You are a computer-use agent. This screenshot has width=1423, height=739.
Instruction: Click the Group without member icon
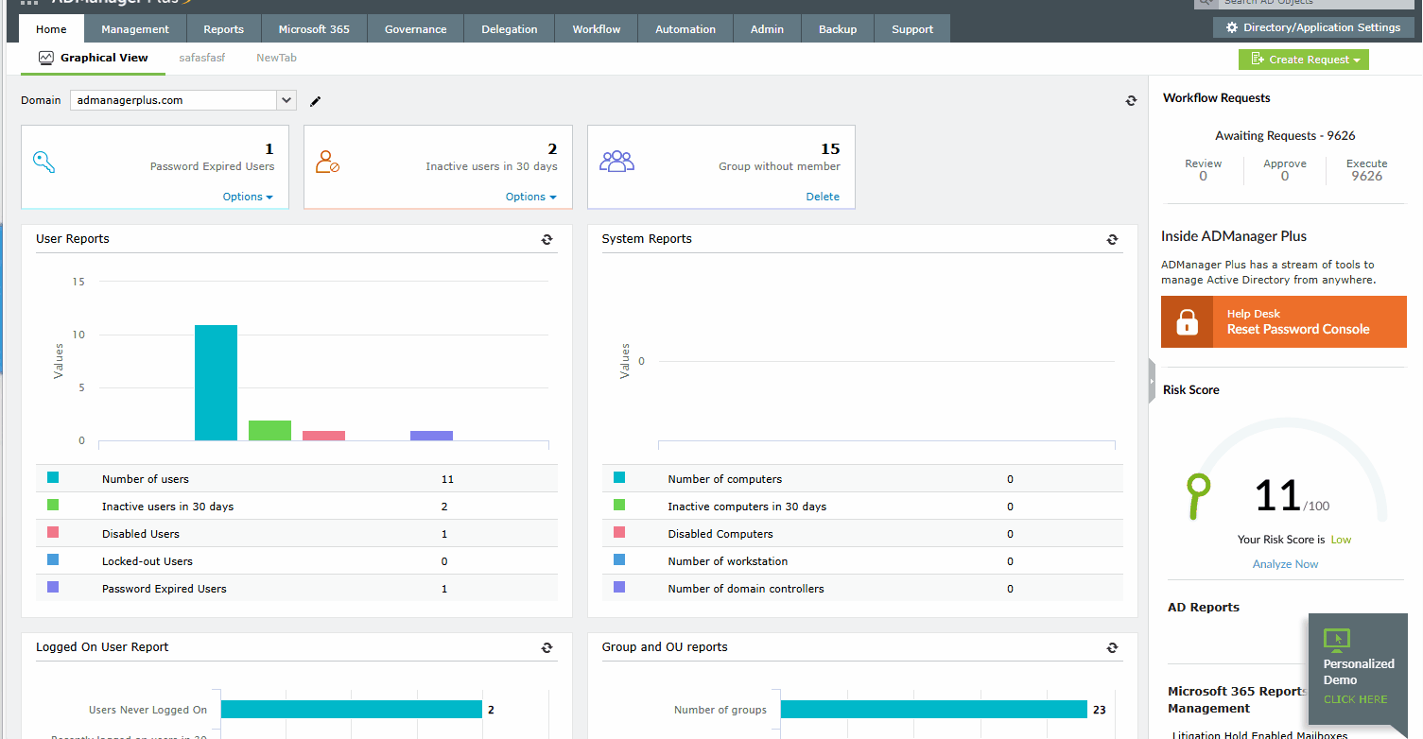point(616,162)
